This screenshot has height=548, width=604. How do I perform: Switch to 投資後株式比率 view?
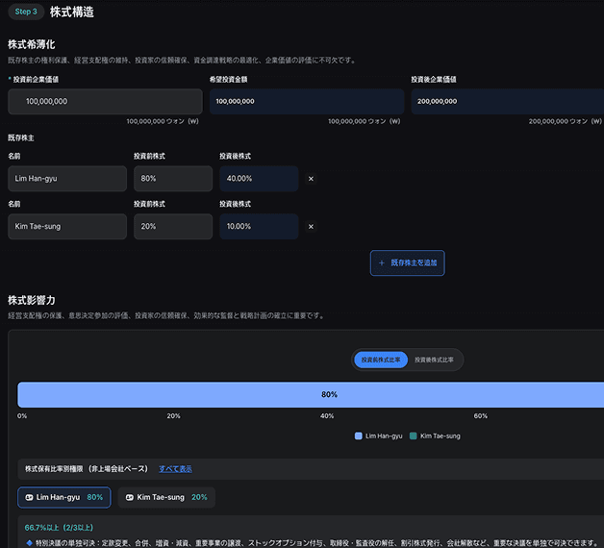tap(434, 360)
